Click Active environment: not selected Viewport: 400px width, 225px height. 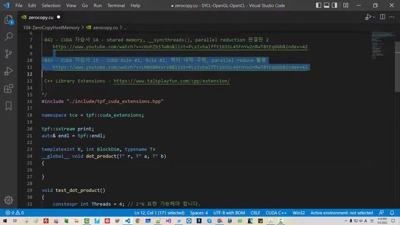pos(342,212)
